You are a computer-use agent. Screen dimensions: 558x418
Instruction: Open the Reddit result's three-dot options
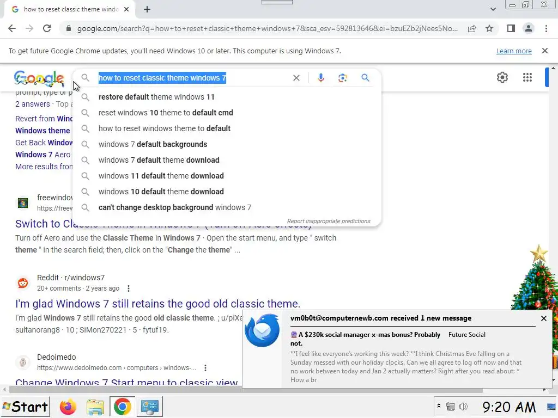click(x=129, y=288)
